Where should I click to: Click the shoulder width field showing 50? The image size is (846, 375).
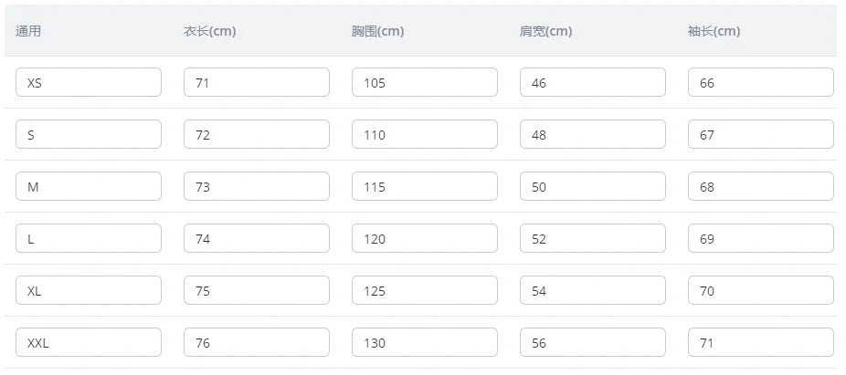coord(592,186)
